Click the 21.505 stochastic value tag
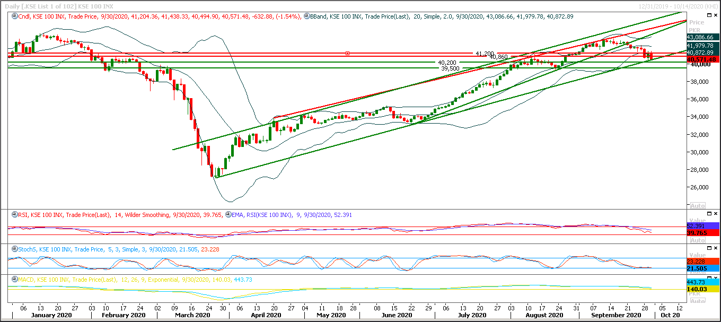 click(x=703, y=268)
